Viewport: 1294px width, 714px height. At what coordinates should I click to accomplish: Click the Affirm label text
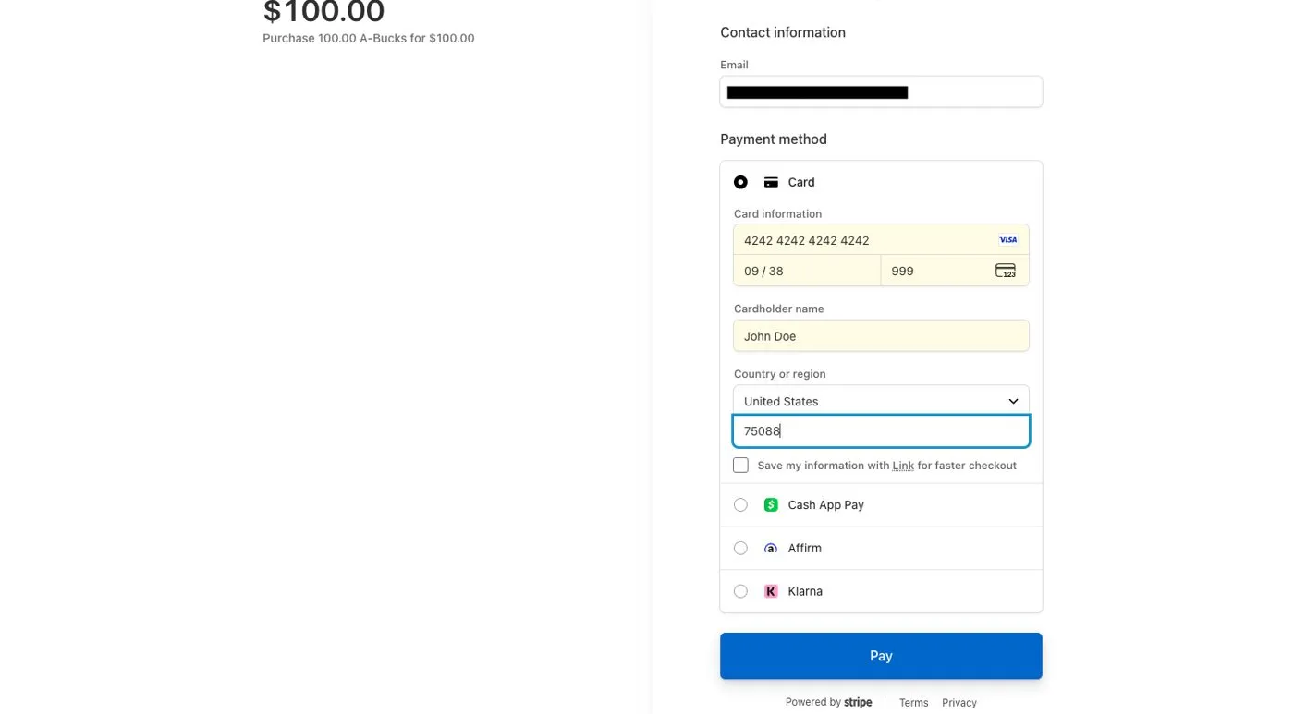(804, 549)
